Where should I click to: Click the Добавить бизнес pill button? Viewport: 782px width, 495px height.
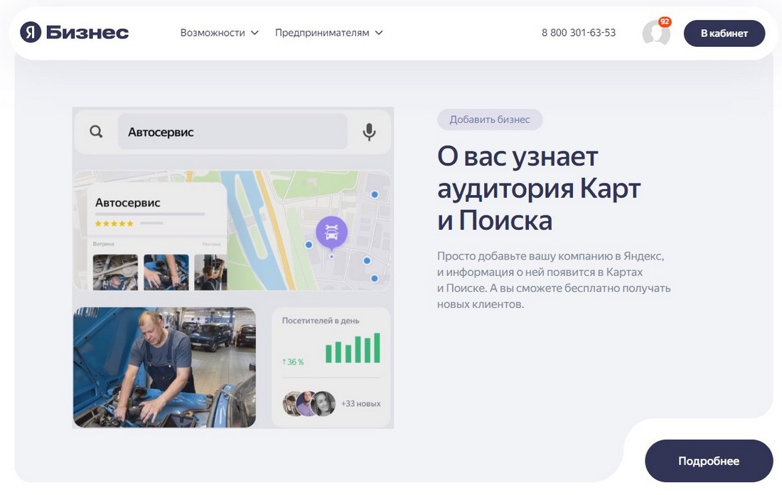[x=490, y=119]
